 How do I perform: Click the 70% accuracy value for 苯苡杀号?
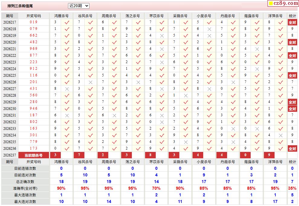point(156,188)
